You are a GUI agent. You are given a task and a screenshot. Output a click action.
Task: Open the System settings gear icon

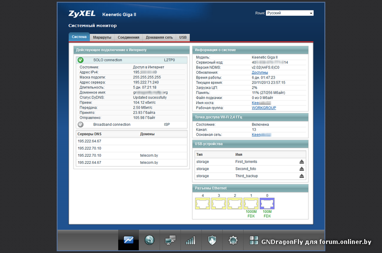pos(233,240)
